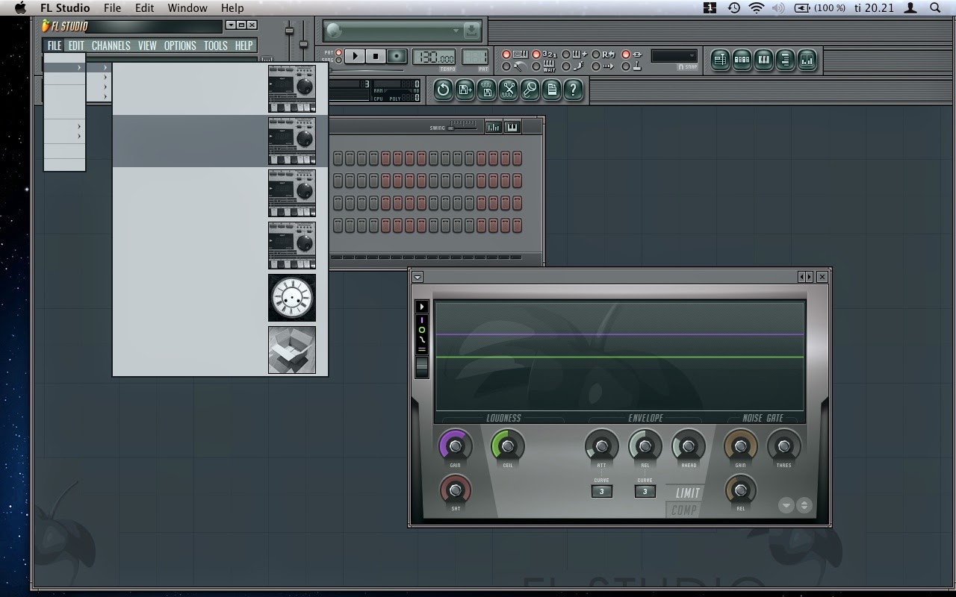This screenshot has width=956, height=597.
Task: Click the tempo display 130.000
Action: 434,57
